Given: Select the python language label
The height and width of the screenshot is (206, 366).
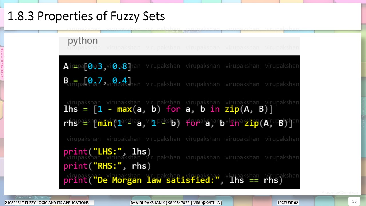Looking at the screenshot, I should click(x=83, y=41).
